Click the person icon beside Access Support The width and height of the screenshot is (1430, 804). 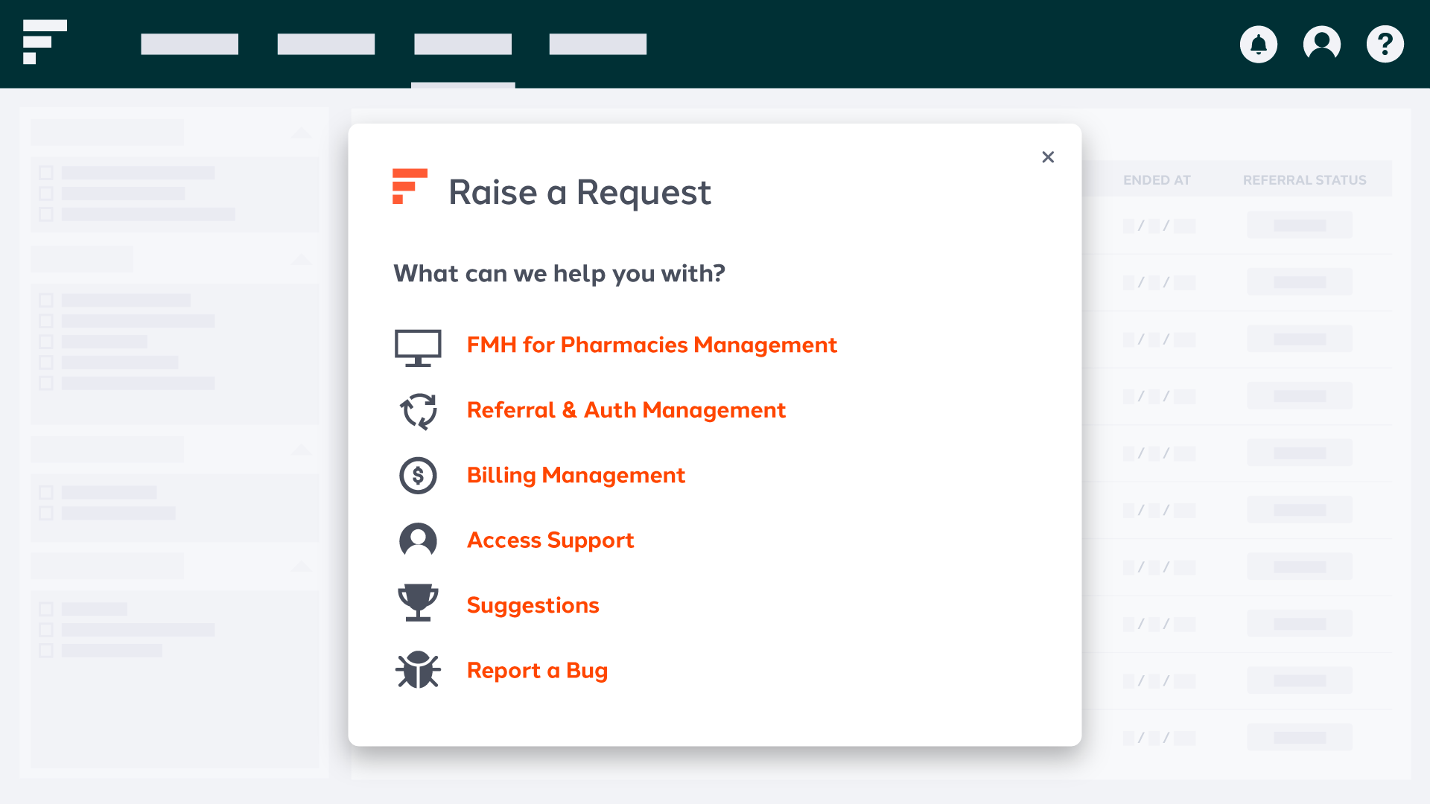point(418,540)
